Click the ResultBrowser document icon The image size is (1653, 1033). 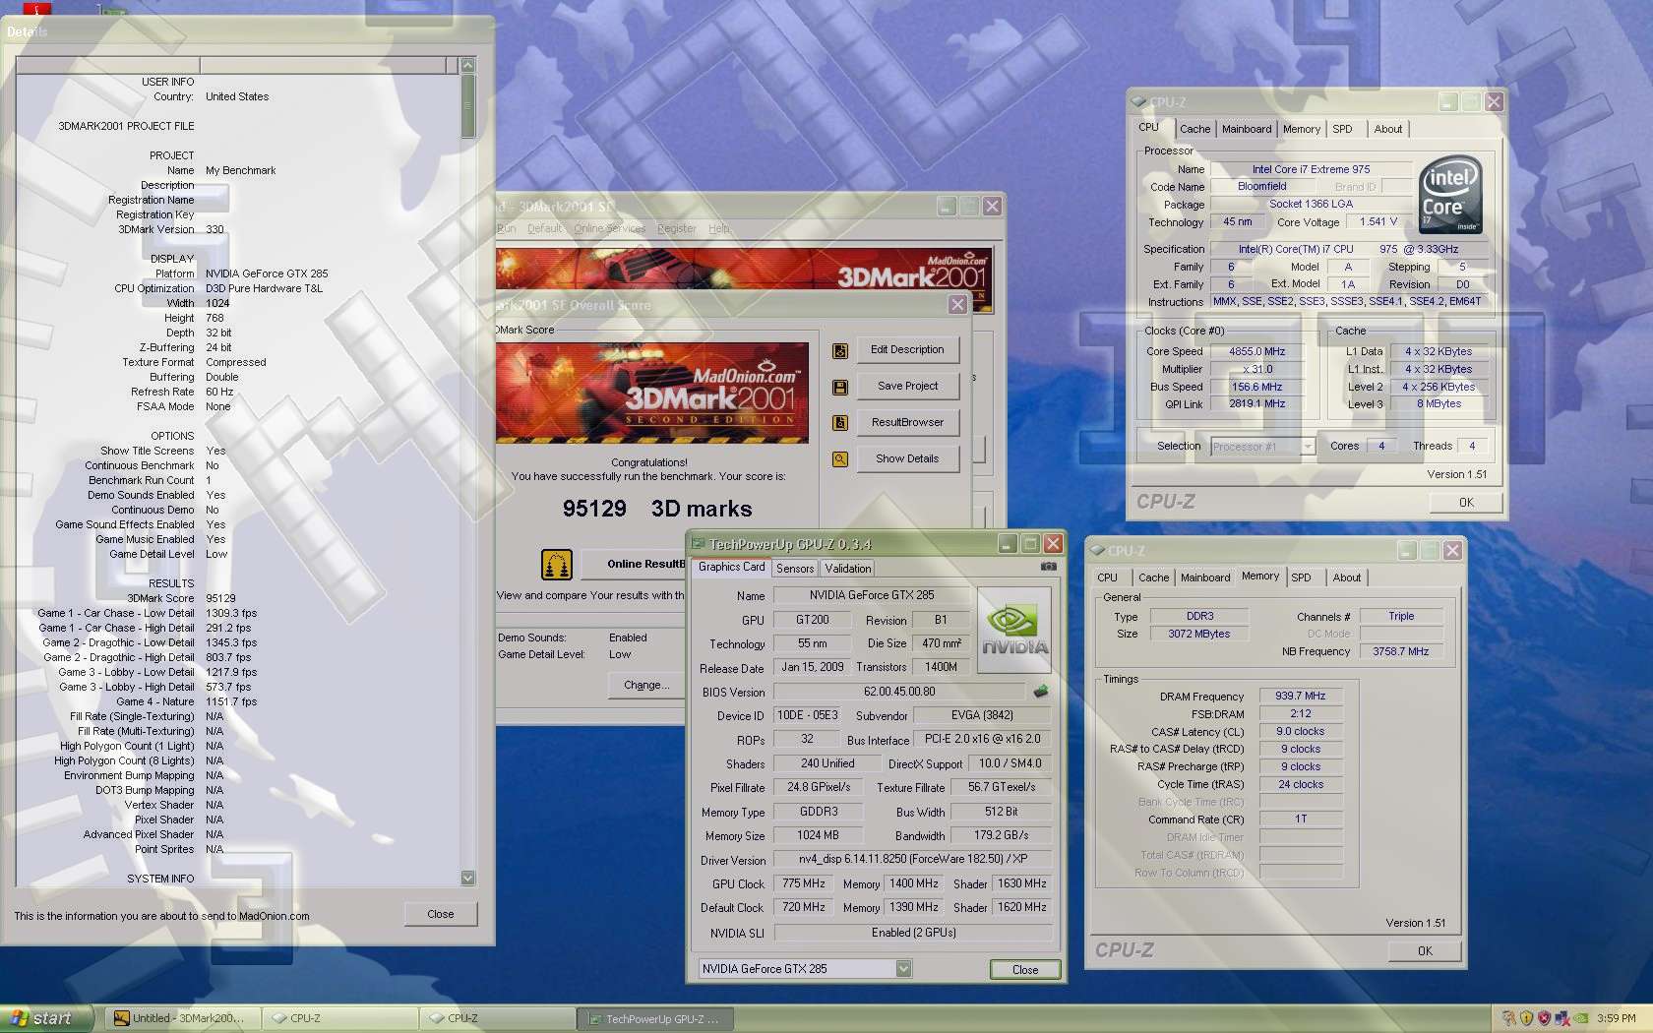coord(840,423)
